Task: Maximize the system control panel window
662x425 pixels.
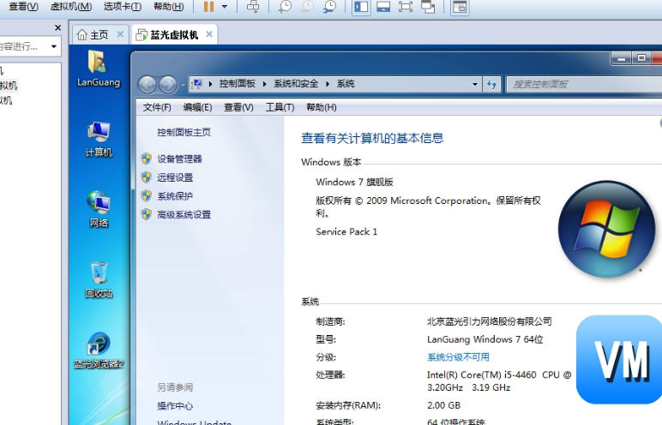Action: tap(641, 58)
